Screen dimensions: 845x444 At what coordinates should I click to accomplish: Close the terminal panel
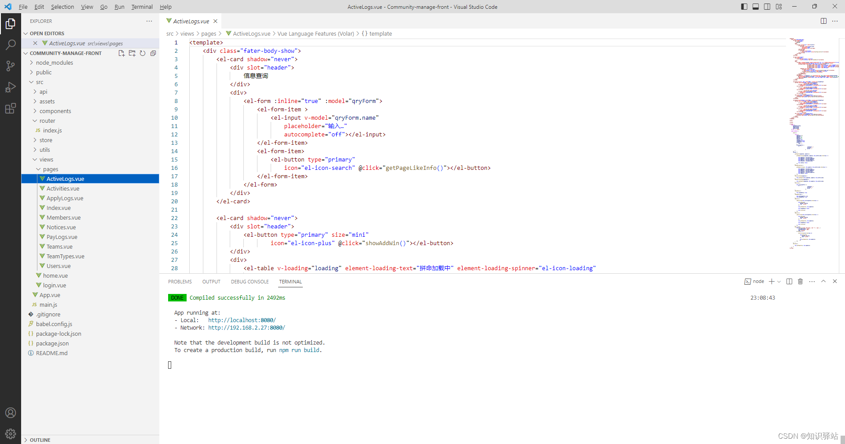pyautogui.click(x=835, y=282)
